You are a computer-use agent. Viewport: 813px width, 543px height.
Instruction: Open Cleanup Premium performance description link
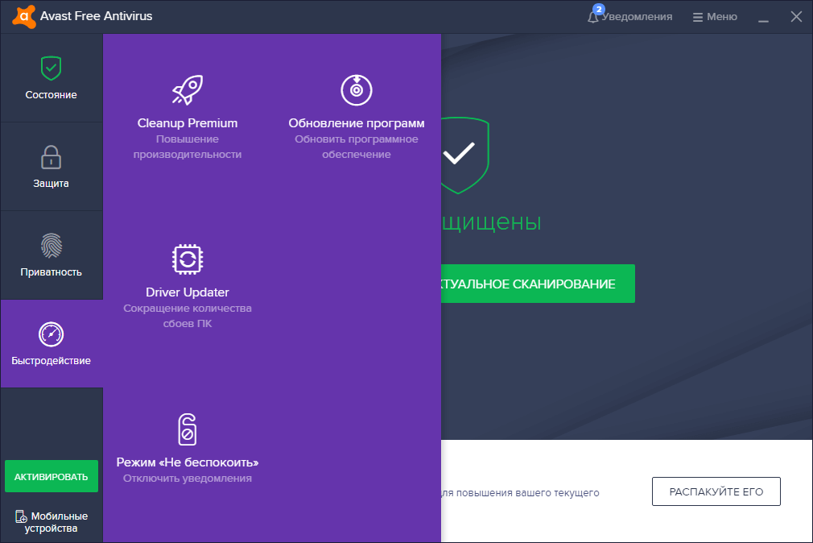pos(187,146)
